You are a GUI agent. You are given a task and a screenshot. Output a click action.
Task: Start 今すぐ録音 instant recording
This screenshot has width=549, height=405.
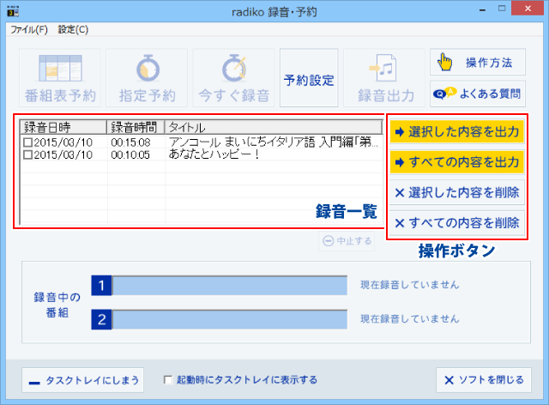coord(233,78)
